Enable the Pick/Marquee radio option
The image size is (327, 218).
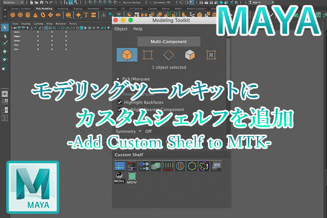[x=119, y=80]
